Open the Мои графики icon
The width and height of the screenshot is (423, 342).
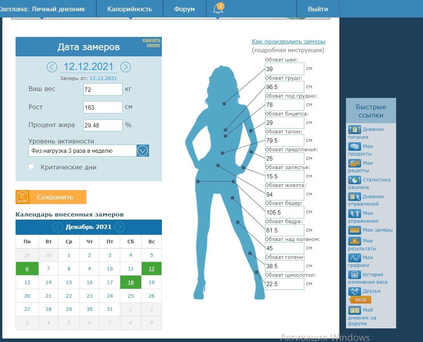click(x=355, y=258)
